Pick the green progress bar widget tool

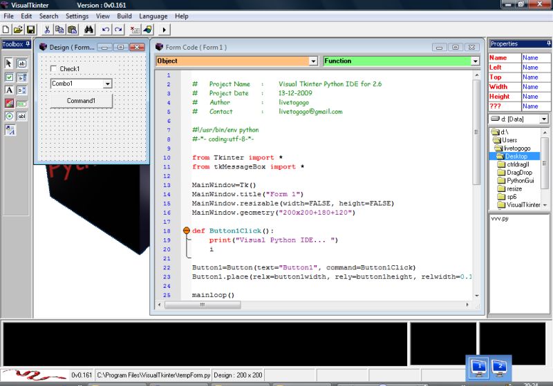click(x=22, y=104)
